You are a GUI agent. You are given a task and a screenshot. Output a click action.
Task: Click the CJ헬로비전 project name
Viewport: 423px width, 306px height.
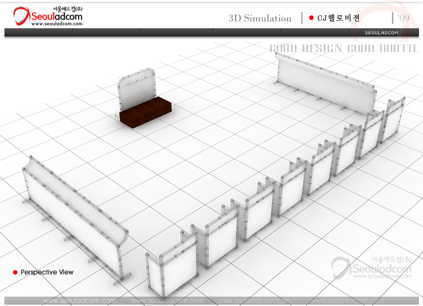338,18
